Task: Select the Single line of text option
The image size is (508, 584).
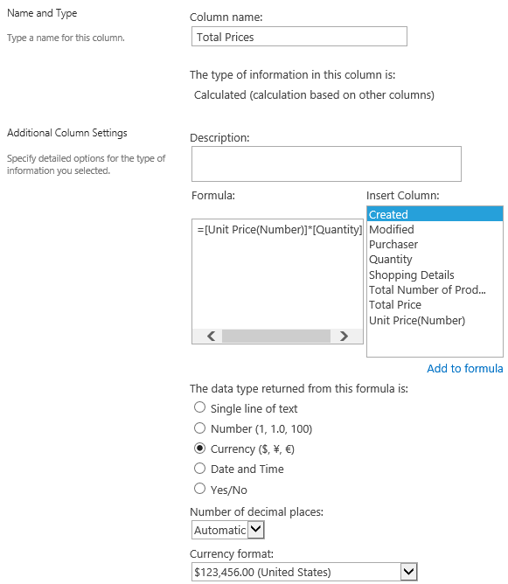Action: coord(199,407)
